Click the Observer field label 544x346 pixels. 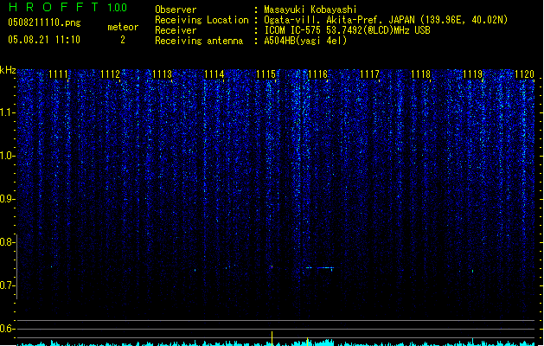tap(176, 10)
